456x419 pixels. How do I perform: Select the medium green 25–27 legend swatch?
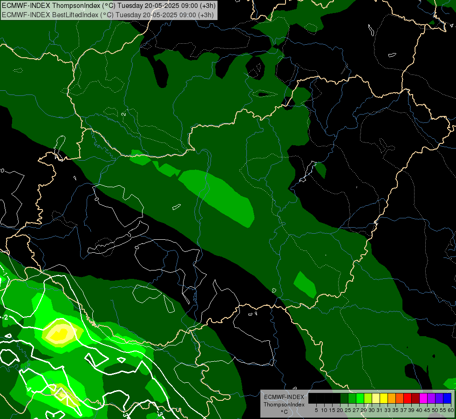point(352,398)
